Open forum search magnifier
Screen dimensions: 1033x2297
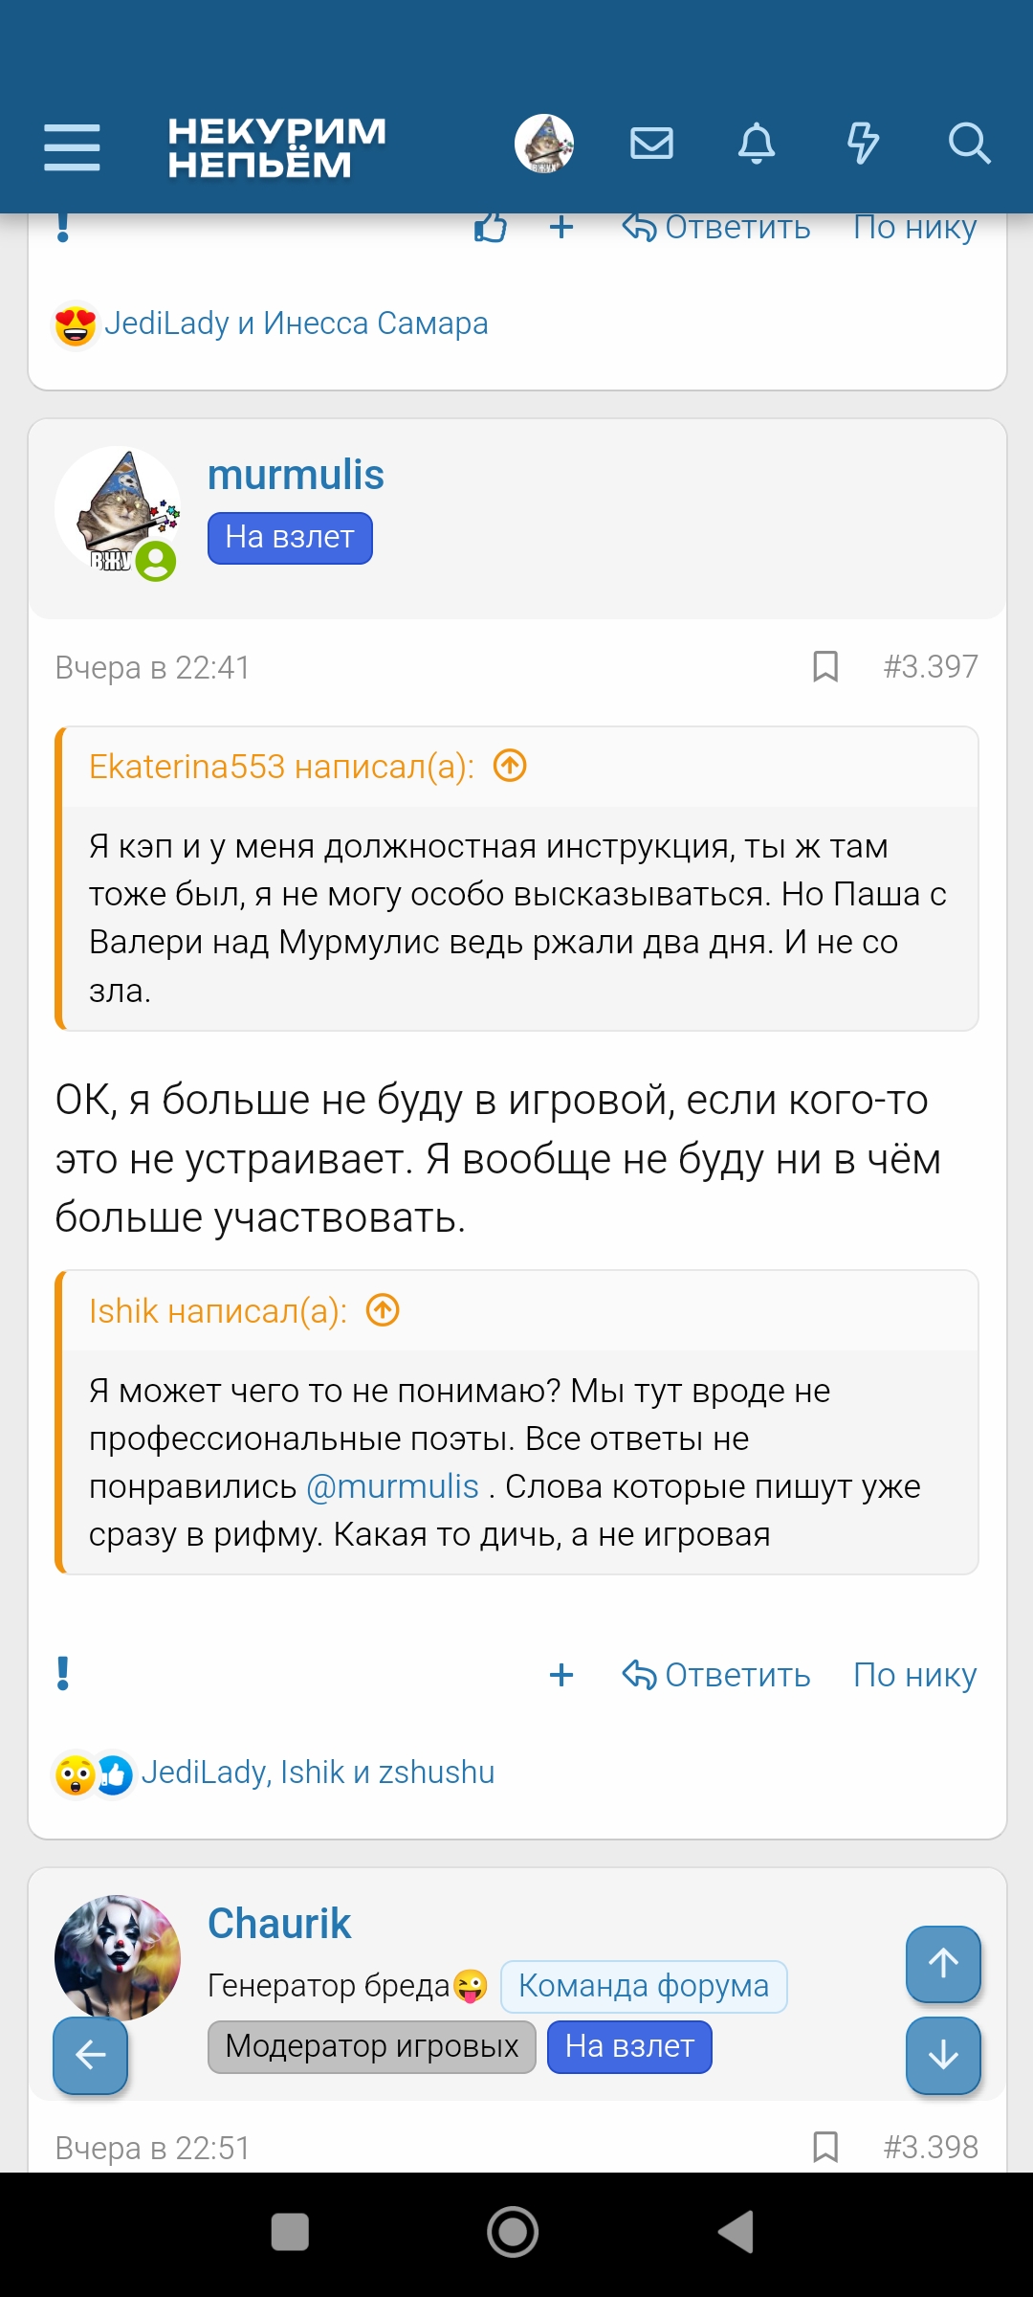click(968, 144)
